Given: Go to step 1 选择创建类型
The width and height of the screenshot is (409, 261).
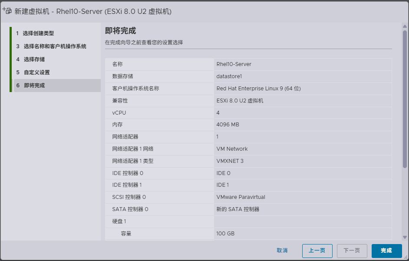Looking at the screenshot, I should point(38,33).
